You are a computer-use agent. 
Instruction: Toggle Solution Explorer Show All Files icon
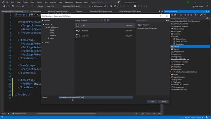point(191,15)
